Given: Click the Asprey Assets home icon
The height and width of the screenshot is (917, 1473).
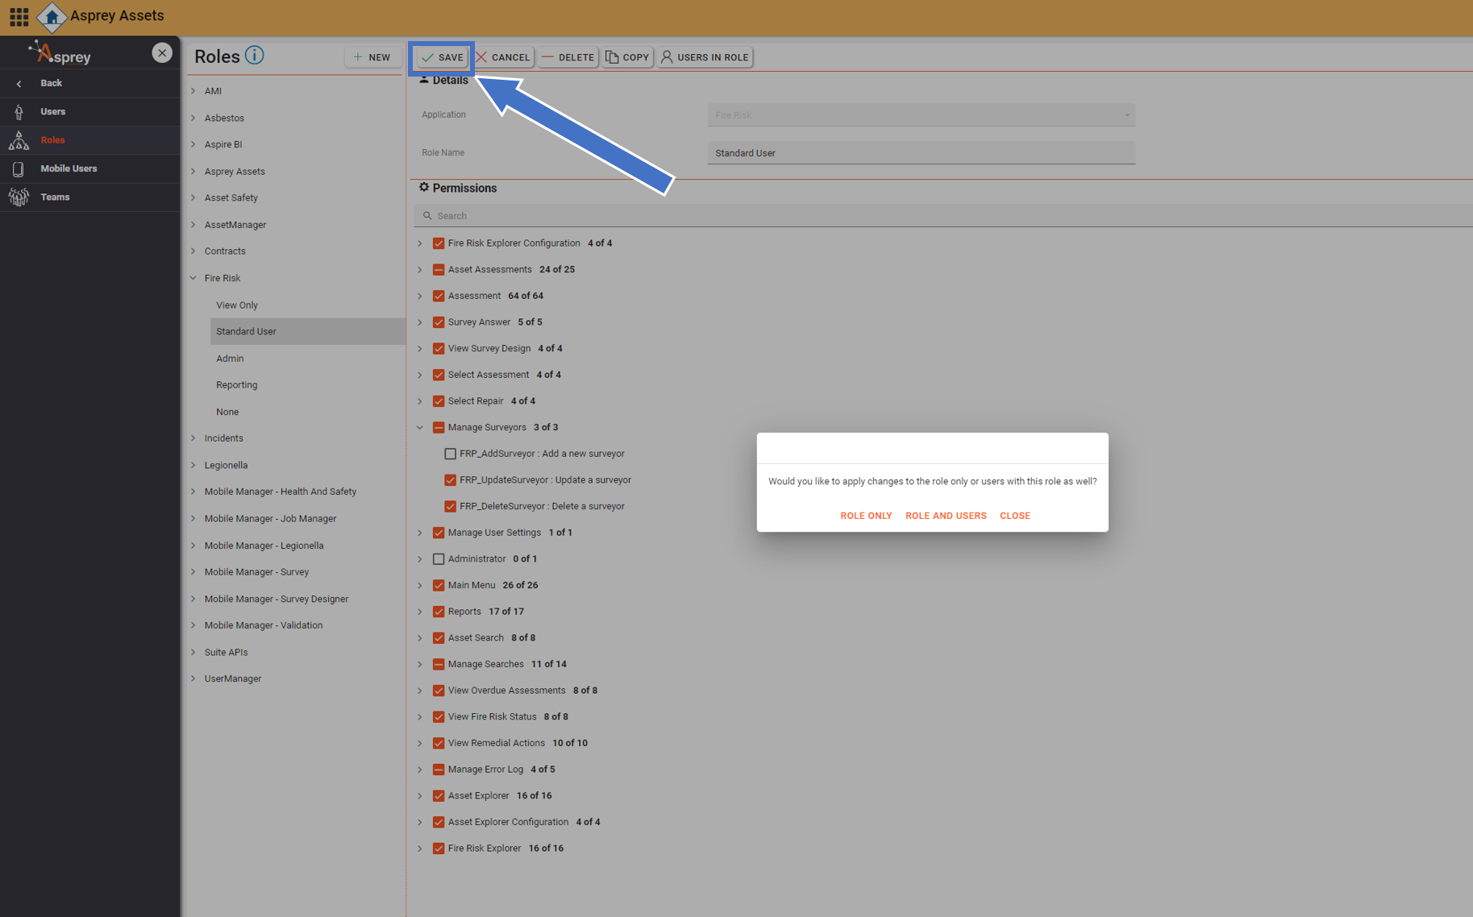Looking at the screenshot, I should 52,17.
